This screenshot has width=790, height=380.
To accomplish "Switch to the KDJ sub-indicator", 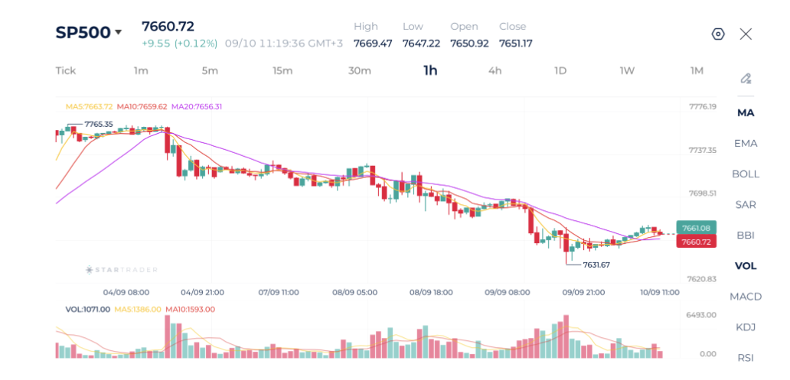I will 746,328.
